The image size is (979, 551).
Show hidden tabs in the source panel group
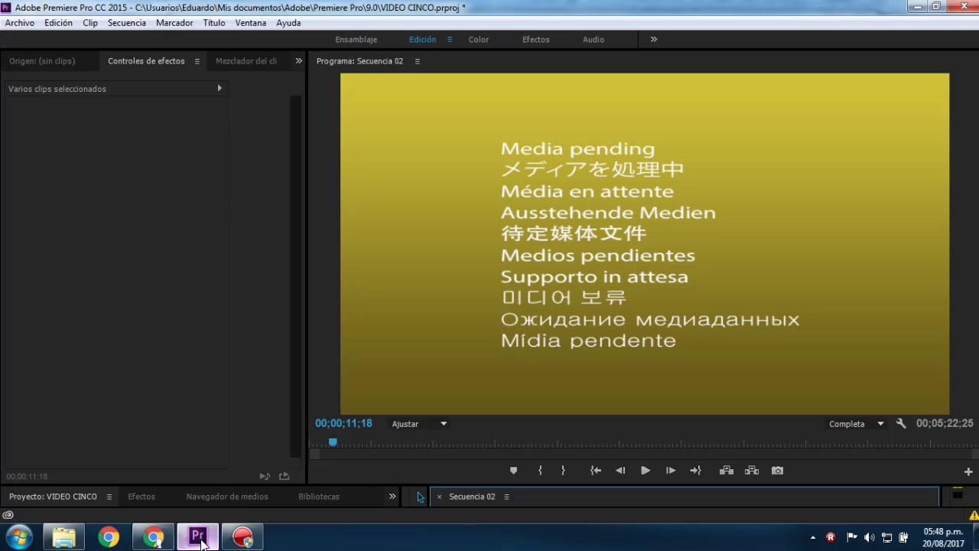298,61
